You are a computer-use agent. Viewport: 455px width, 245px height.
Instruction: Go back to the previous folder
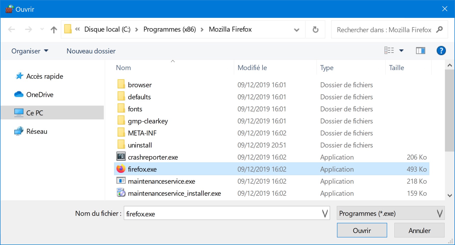pos(12,30)
